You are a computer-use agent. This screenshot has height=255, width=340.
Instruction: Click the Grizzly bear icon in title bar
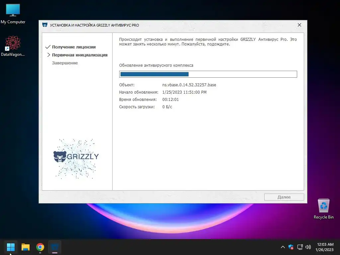(x=45, y=25)
